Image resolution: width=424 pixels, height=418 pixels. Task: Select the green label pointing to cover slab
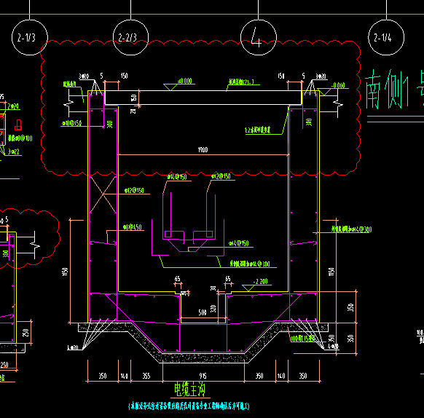(241, 82)
